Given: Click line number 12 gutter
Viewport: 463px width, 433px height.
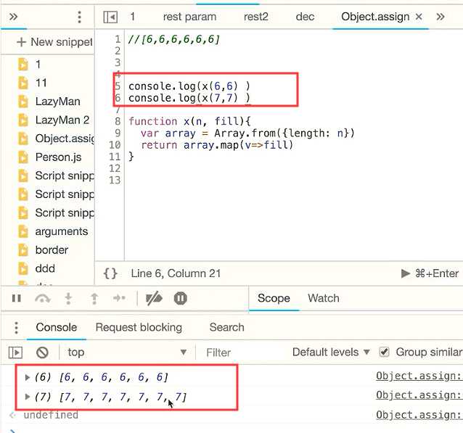Looking at the screenshot, I should 115,168.
